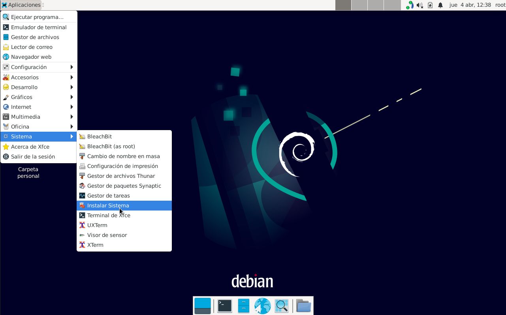This screenshot has width=506, height=315.
Task: Open the network connection tray icon
Action: 410,5
